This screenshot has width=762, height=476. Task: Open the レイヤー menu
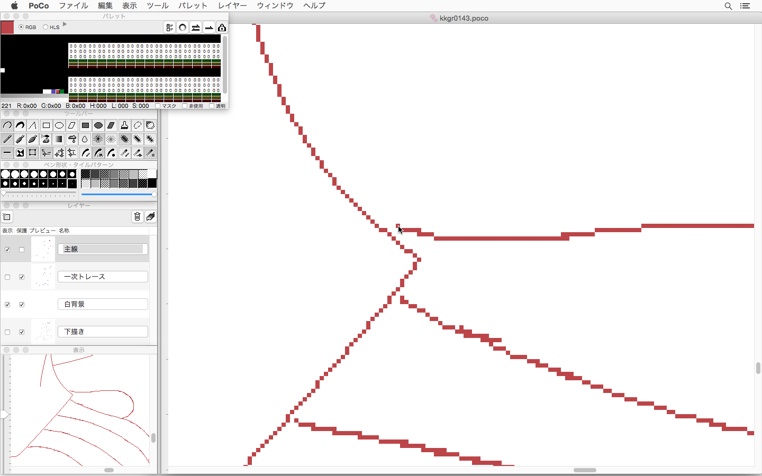232,6
